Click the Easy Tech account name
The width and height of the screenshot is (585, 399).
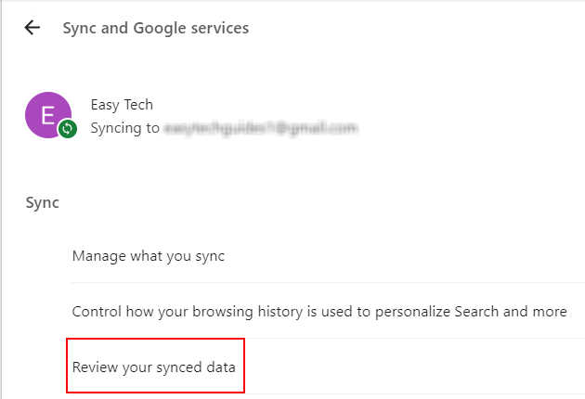121,104
